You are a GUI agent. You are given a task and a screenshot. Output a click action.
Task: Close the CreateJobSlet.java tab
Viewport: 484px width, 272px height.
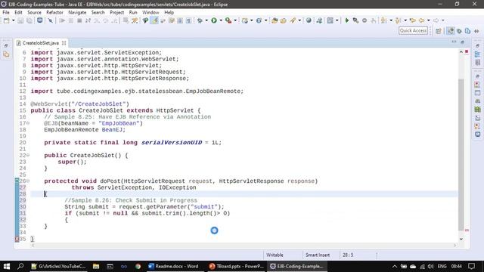[64, 43]
